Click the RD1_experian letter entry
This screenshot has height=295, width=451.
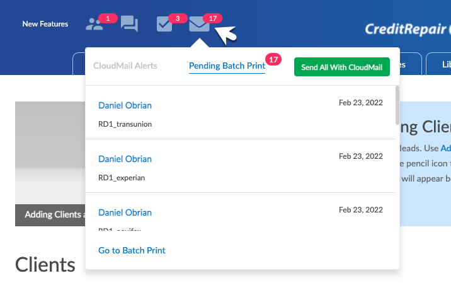coord(122,178)
